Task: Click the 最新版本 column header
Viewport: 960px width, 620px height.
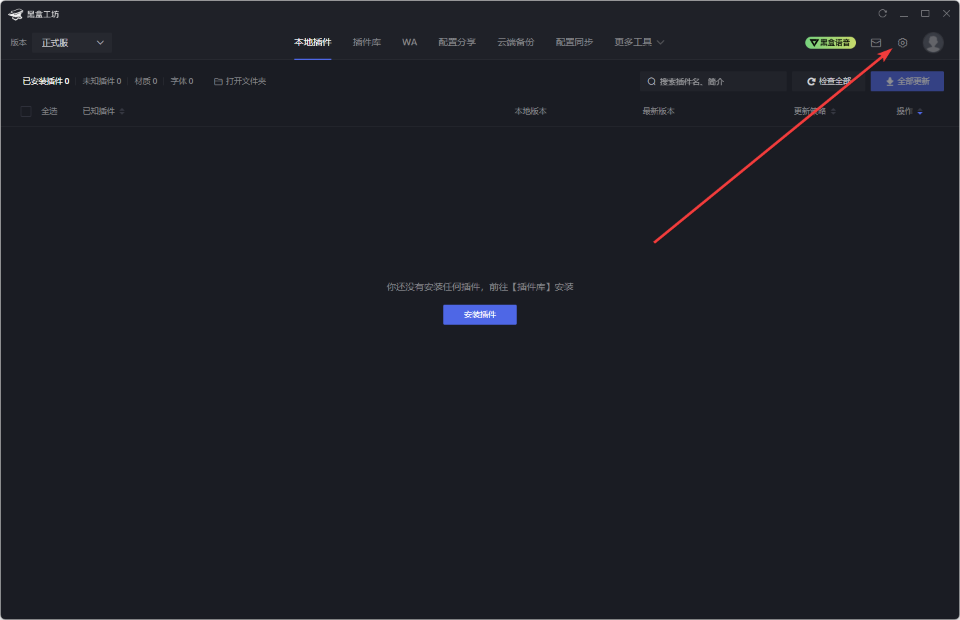Action: pyautogui.click(x=659, y=111)
